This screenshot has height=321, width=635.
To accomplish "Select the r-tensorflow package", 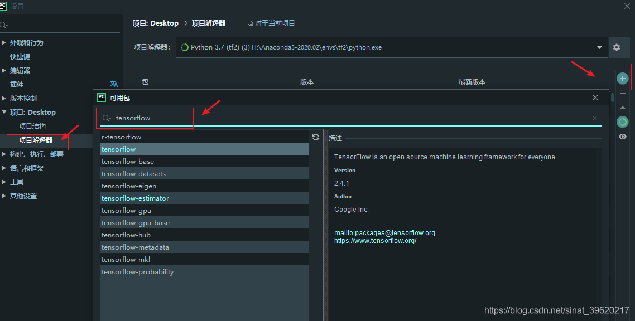I will (205, 137).
